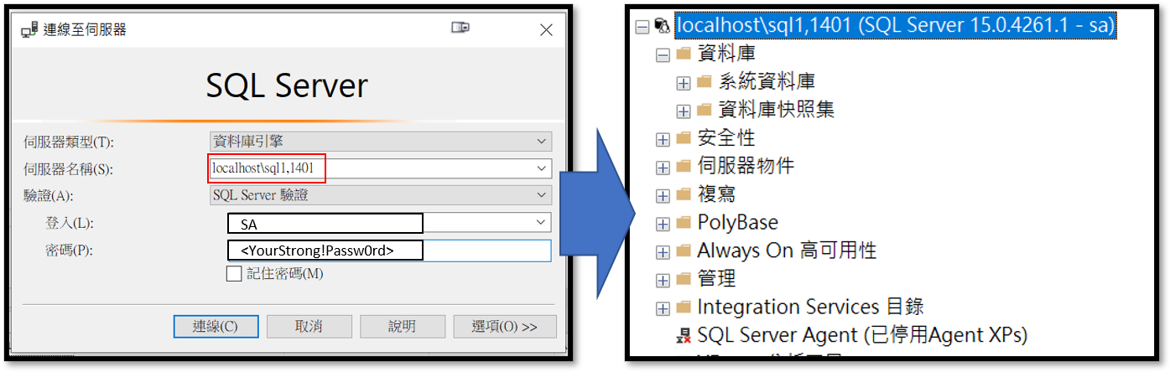Select the 管理 tree item

click(x=716, y=279)
